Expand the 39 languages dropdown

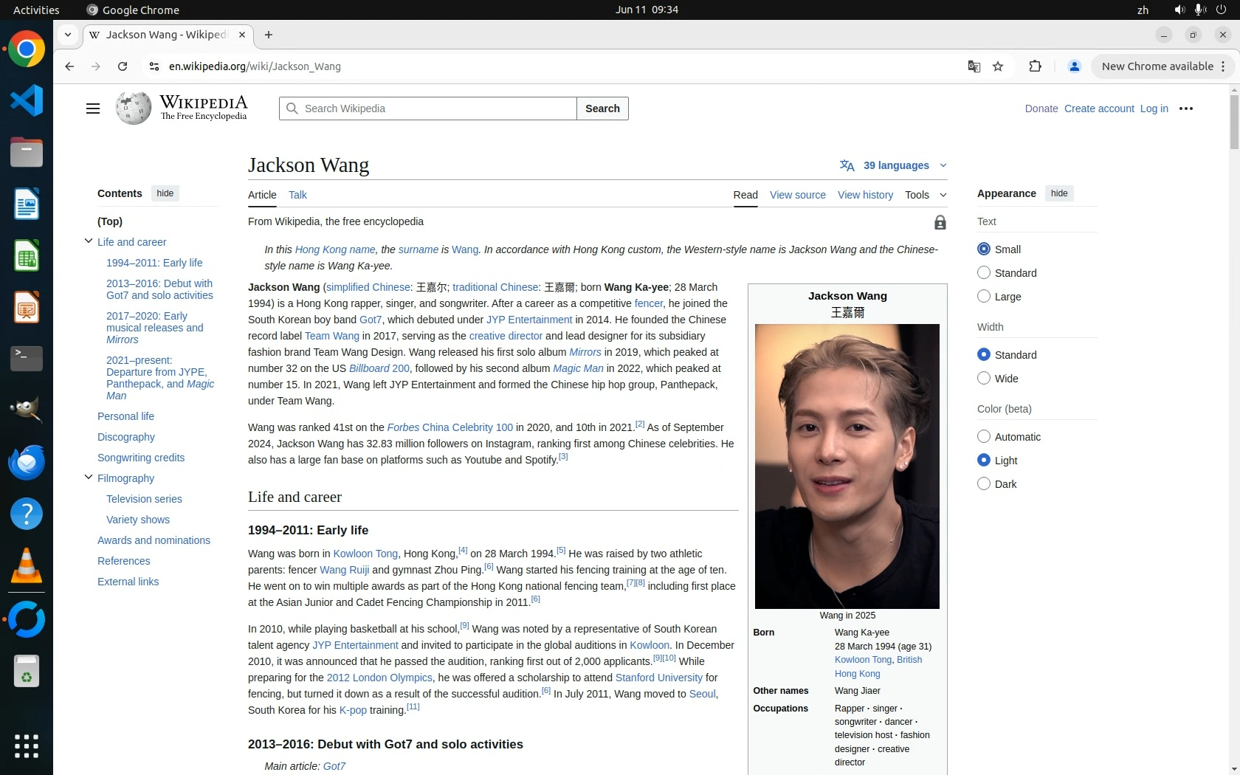click(x=893, y=165)
